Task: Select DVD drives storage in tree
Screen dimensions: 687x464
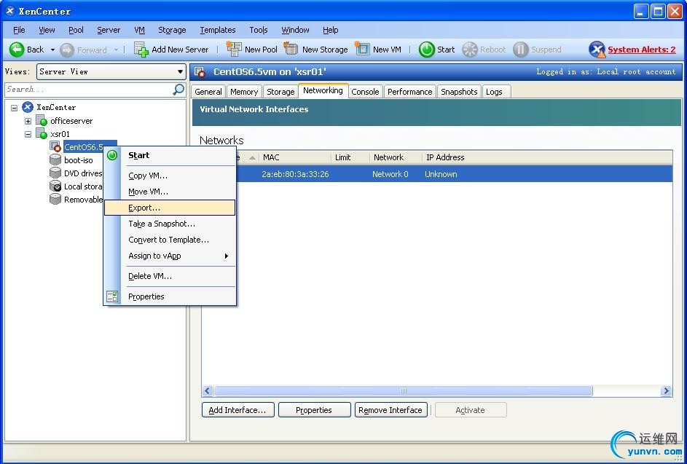Action: [82, 173]
